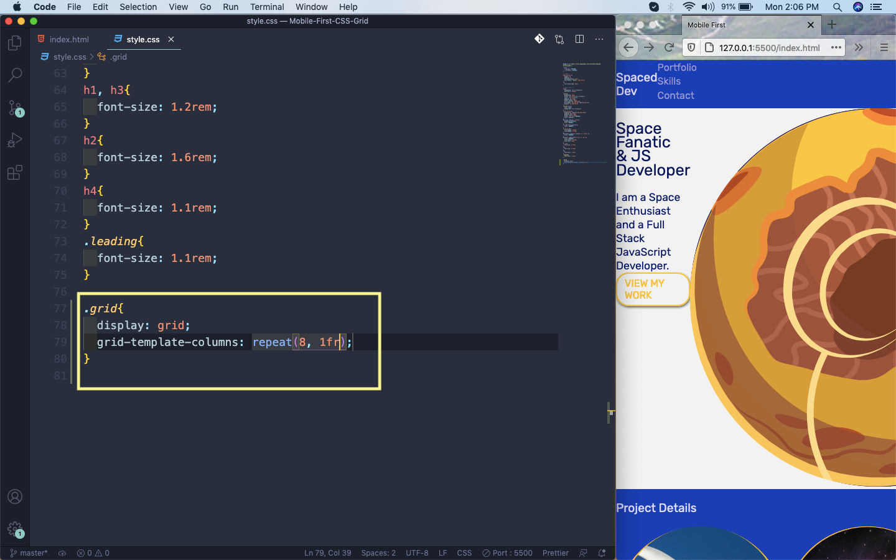Change language mode via CSS item

(464, 553)
